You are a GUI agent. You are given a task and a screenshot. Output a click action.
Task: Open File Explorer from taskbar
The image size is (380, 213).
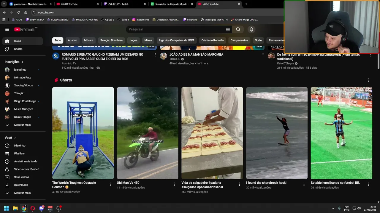coord(15,208)
